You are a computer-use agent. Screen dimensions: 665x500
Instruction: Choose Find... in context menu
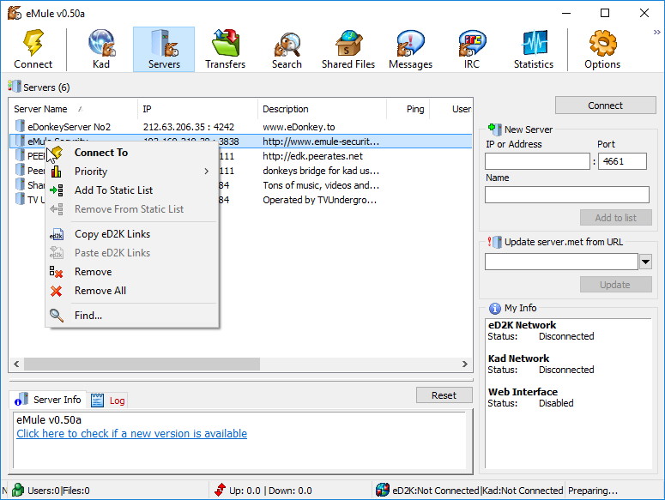(132, 316)
